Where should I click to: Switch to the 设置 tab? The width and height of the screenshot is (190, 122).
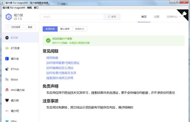156,17
